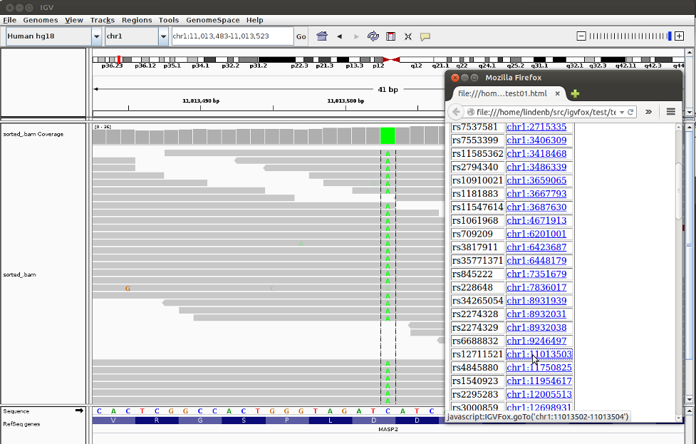Click link chr1:11750825
Screen dimensions: 696x444
pyautogui.click(x=539, y=367)
